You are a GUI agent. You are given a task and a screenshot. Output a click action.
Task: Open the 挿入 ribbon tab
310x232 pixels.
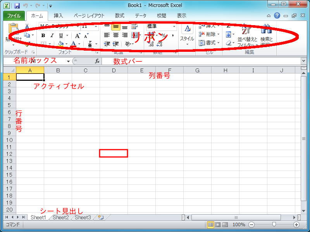coord(58,16)
